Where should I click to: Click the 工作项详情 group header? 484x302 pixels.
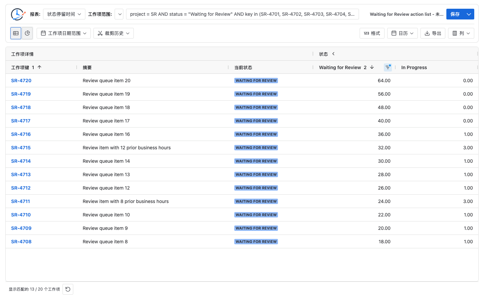coord(22,54)
